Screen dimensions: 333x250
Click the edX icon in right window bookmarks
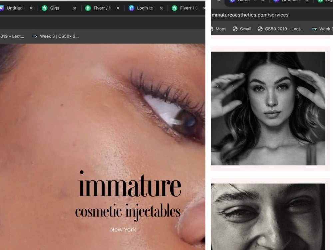coord(314,29)
